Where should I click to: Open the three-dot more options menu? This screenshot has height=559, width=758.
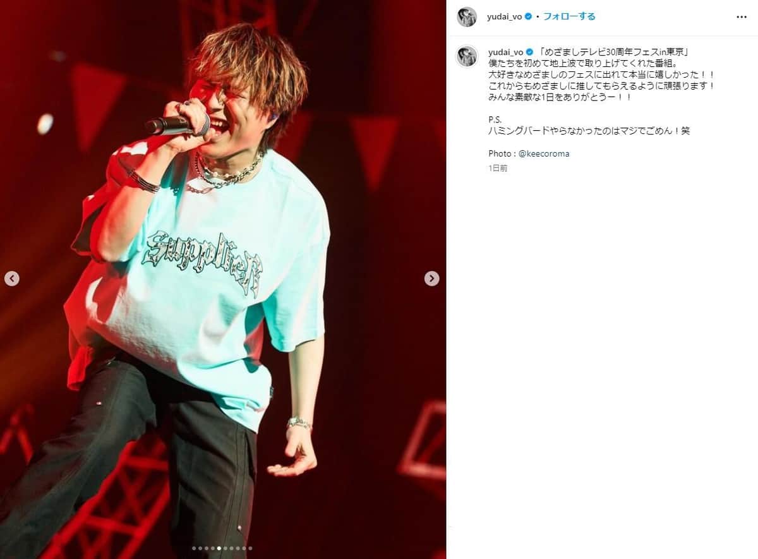tap(742, 17)
